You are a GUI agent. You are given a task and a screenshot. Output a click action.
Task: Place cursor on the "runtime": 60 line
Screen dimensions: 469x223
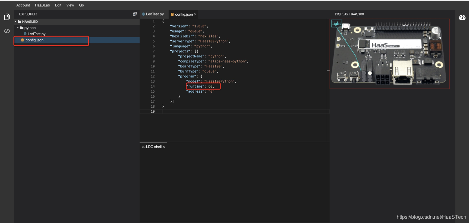[x=200, y=86]
